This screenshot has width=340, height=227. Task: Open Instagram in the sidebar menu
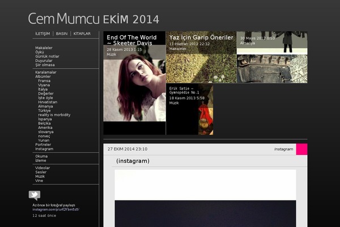pos(44,149)
